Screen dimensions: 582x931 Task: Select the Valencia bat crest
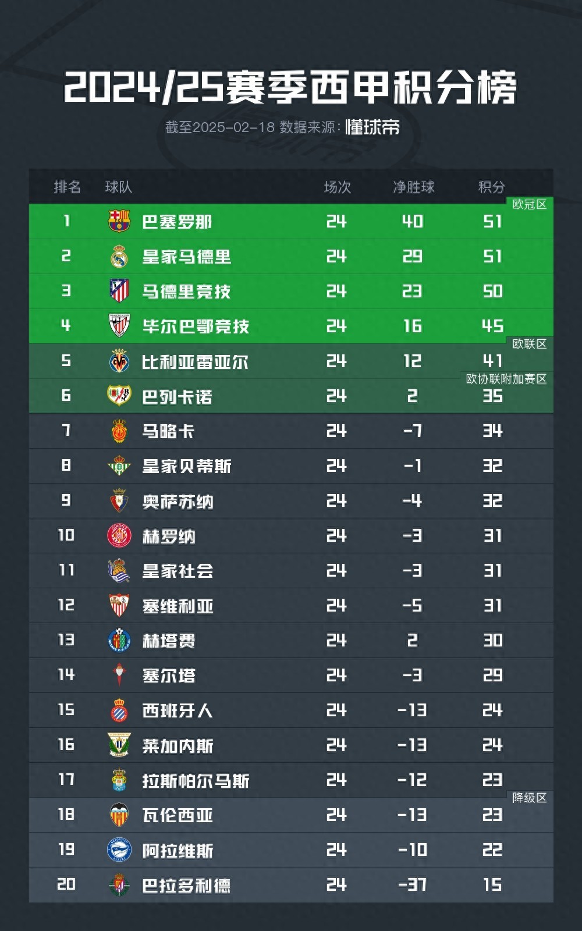coord(119,815)
